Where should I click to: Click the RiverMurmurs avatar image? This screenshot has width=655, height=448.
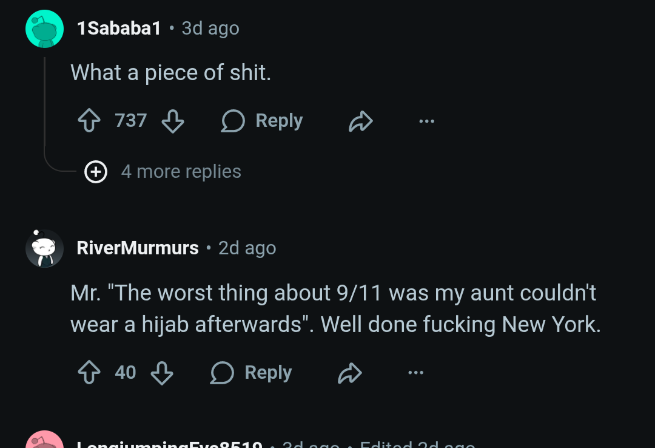click(45, 248)
